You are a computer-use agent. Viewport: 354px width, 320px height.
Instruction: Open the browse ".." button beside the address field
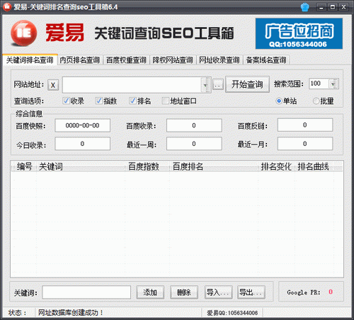pyautogui.click(x=218, y=84)
